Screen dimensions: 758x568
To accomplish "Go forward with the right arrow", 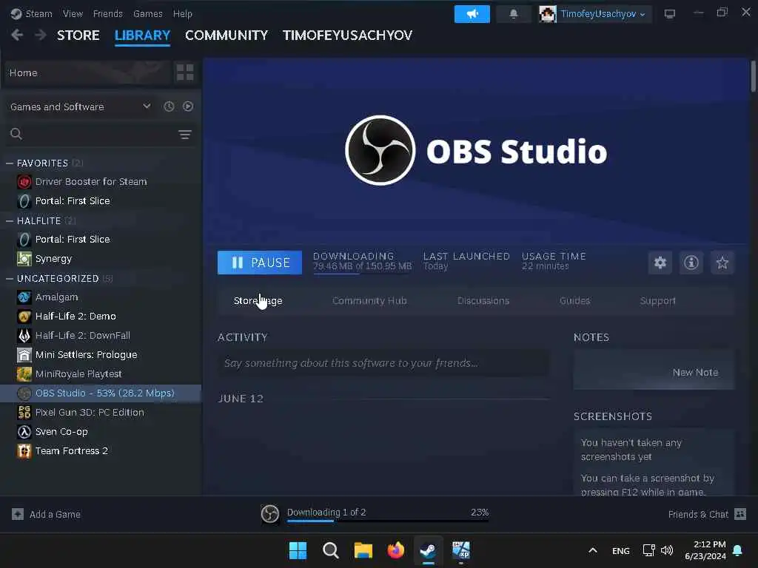I will [41, 35].
